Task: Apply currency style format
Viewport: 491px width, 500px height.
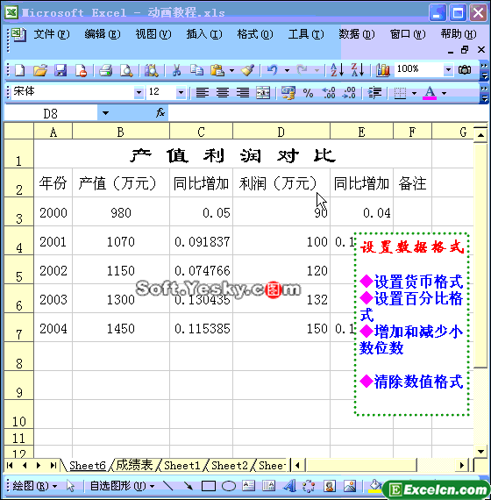Action: coord(288,93)
